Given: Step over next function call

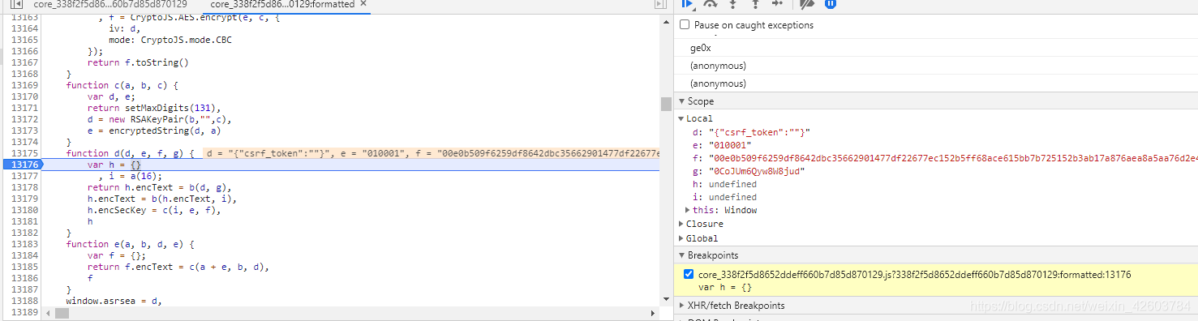Looking at the screenshot, I should (x=711, y=4).
